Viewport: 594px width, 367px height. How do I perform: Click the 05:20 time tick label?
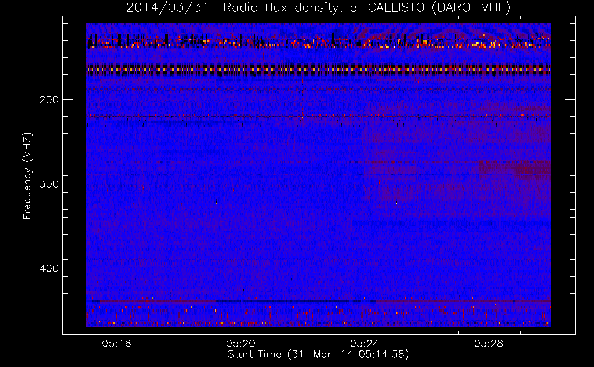[x=240, y=344]
